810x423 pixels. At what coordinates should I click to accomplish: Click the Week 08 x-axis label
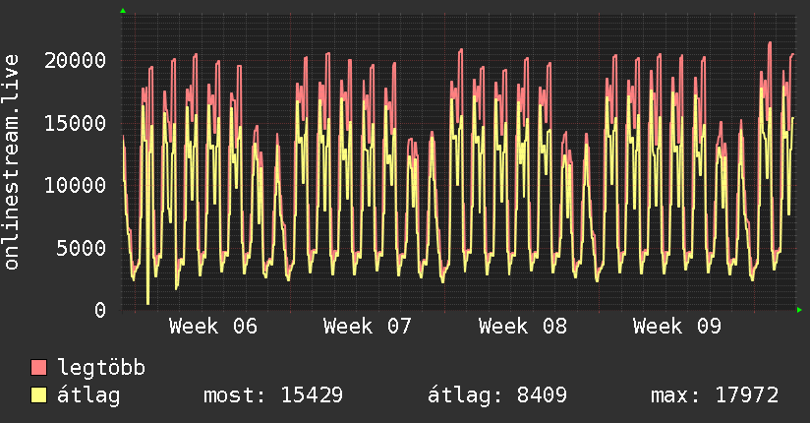pos(522,326)
